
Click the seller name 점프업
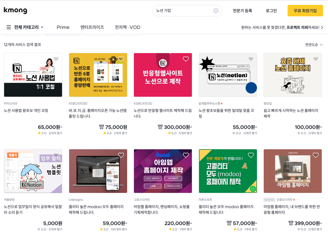[268, 104]
